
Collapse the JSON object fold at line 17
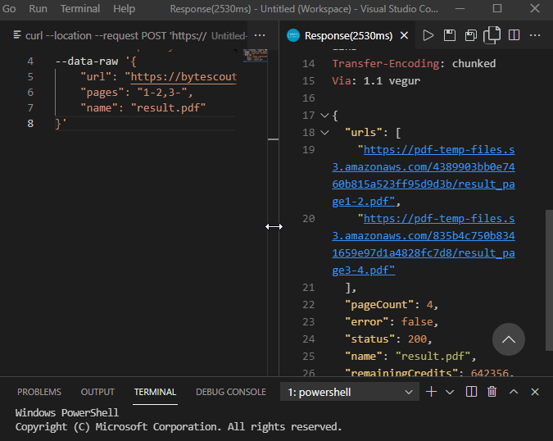pyautogui.click(x=324, y=116)
